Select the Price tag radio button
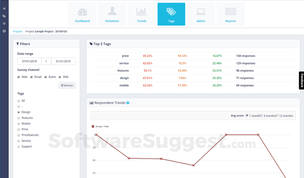Image resolution: width=304 pixels, height=178 pixels. tap(19, 129)
